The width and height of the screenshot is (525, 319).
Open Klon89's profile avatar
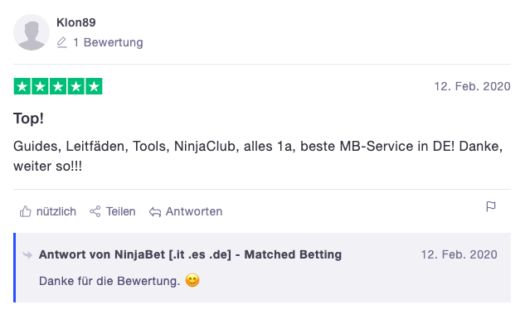tap(32, 32)
